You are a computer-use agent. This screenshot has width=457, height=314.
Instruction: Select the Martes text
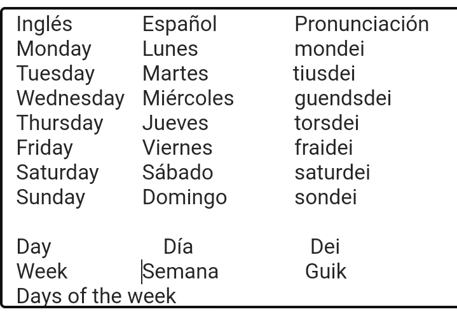pyautogui.click(x=175, y=74)
